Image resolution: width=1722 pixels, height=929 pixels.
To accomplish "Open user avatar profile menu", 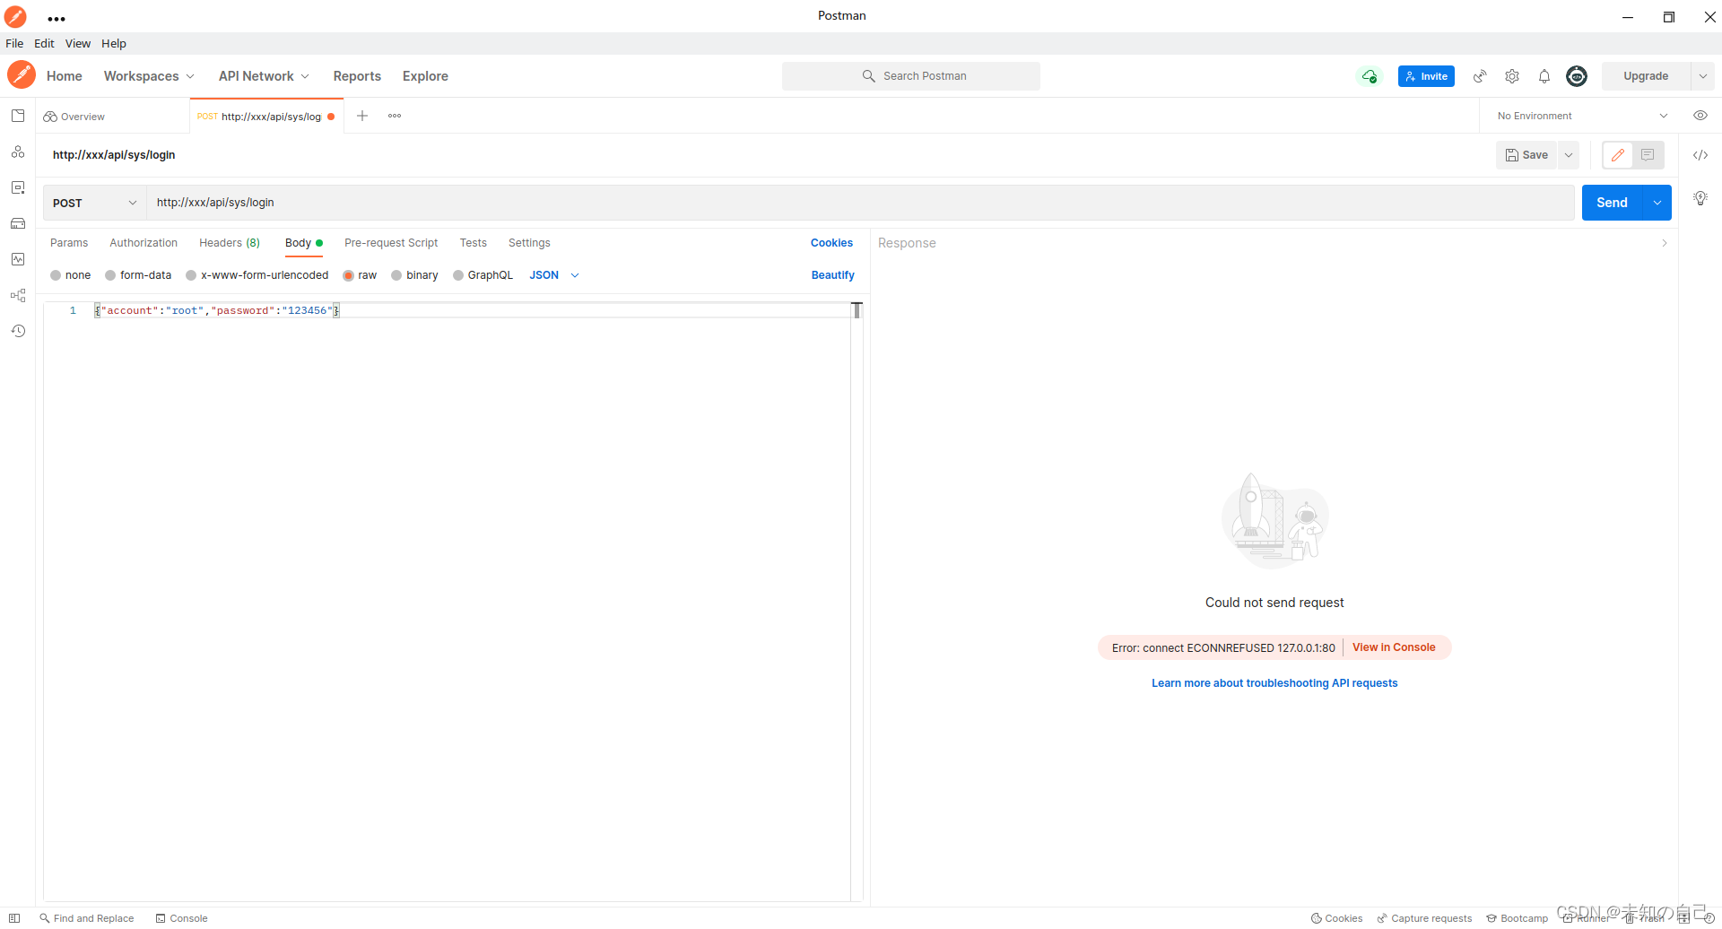I will click(x=1577, y=76).
